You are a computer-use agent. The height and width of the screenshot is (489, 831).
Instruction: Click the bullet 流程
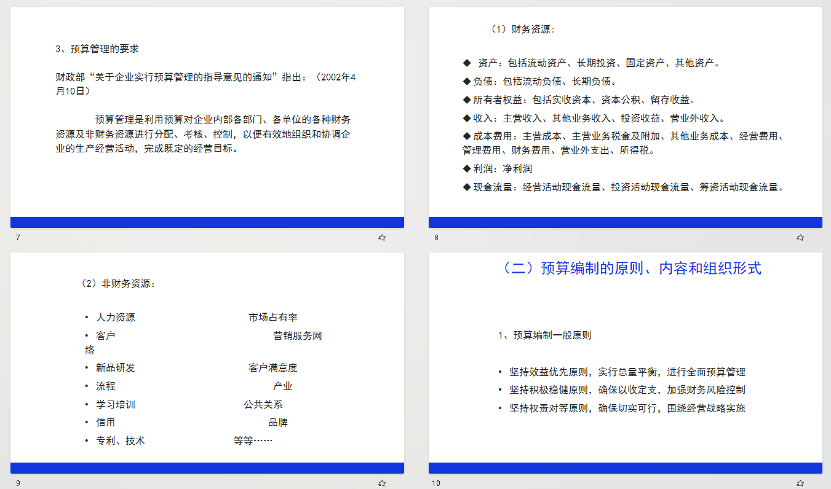[100, 386]
